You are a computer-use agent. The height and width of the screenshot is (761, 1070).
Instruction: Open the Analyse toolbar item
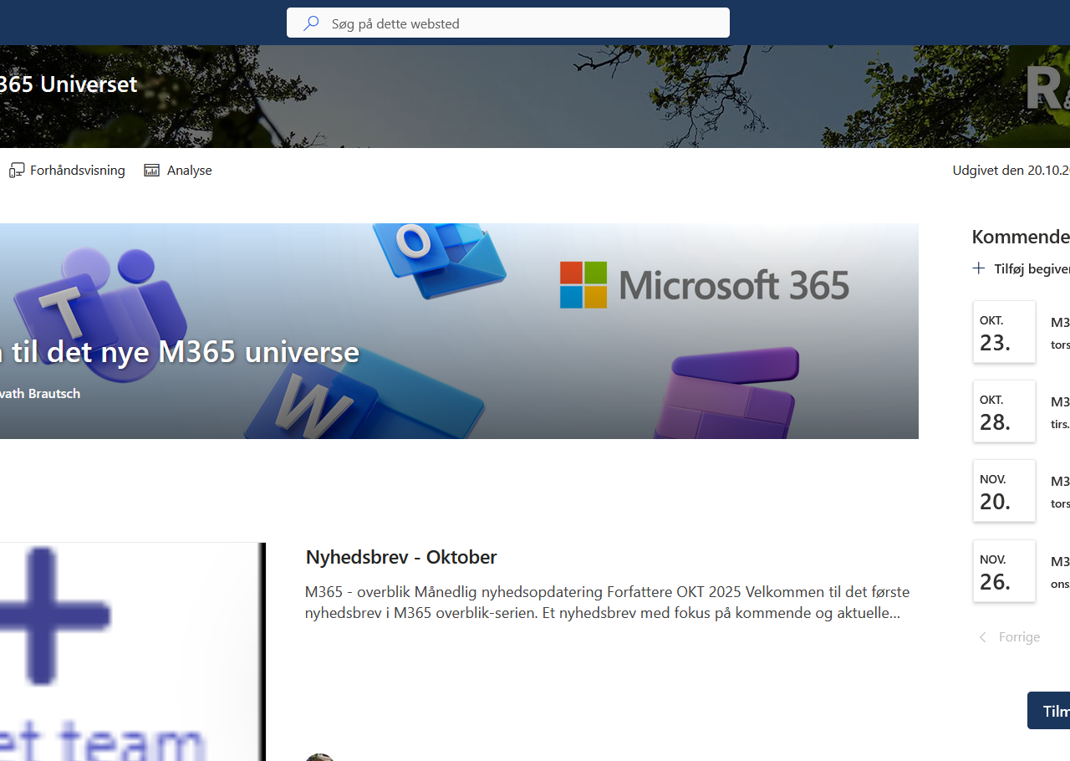click(189, 171)
